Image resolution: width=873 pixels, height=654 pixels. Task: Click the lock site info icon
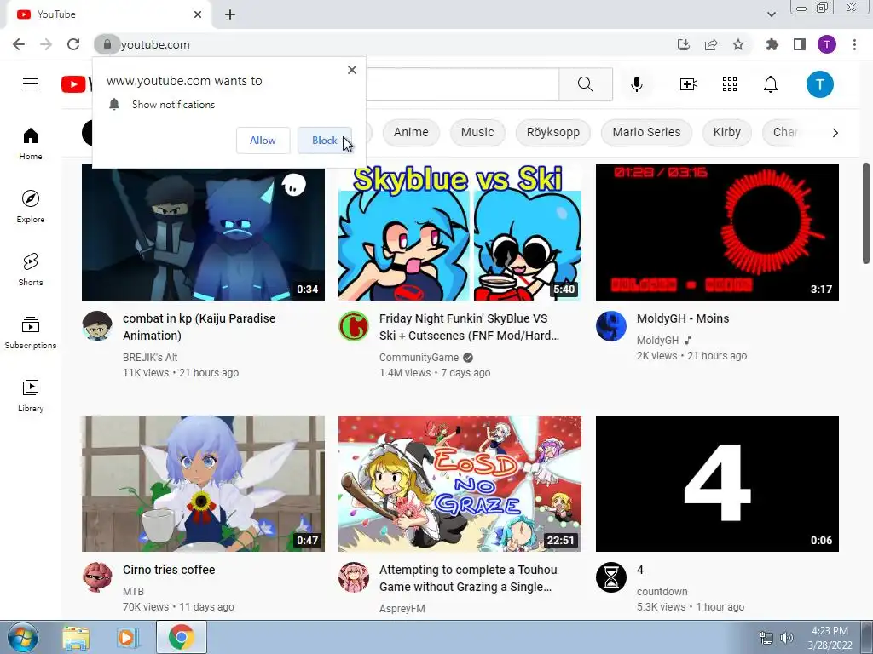tap(107, 44)
